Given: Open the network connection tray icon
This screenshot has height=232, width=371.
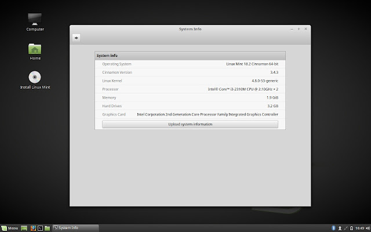Looking at the screenshot, I should 346,228.
